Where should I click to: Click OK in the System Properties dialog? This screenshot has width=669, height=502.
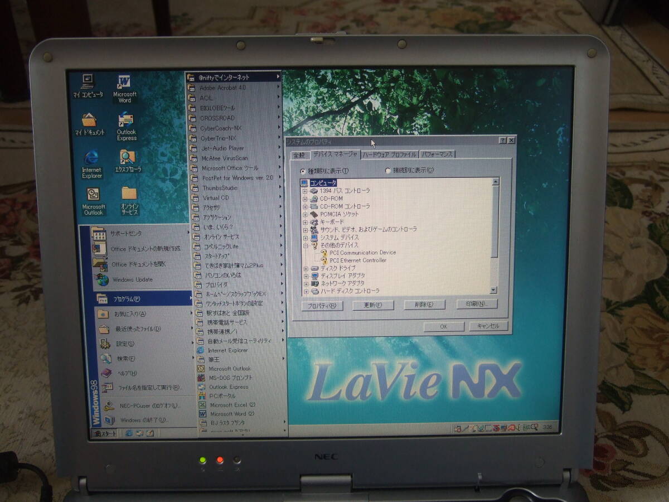tap(444, 327)
